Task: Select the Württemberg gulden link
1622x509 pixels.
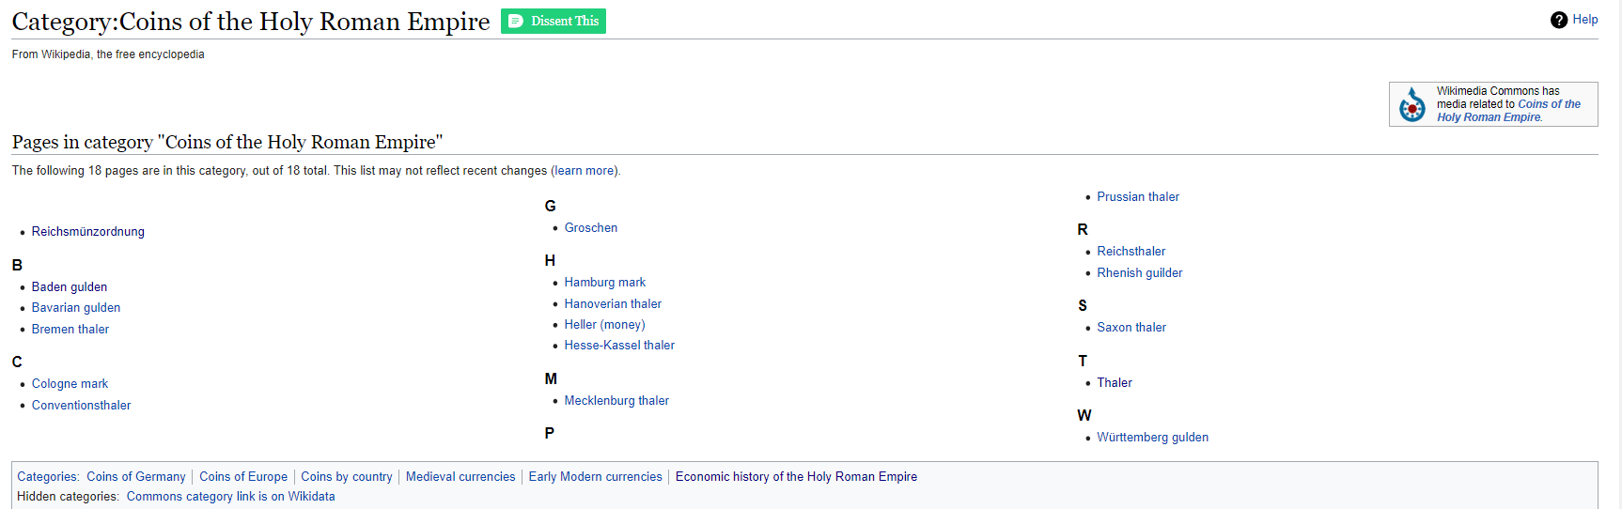Action: (1152, 438)
